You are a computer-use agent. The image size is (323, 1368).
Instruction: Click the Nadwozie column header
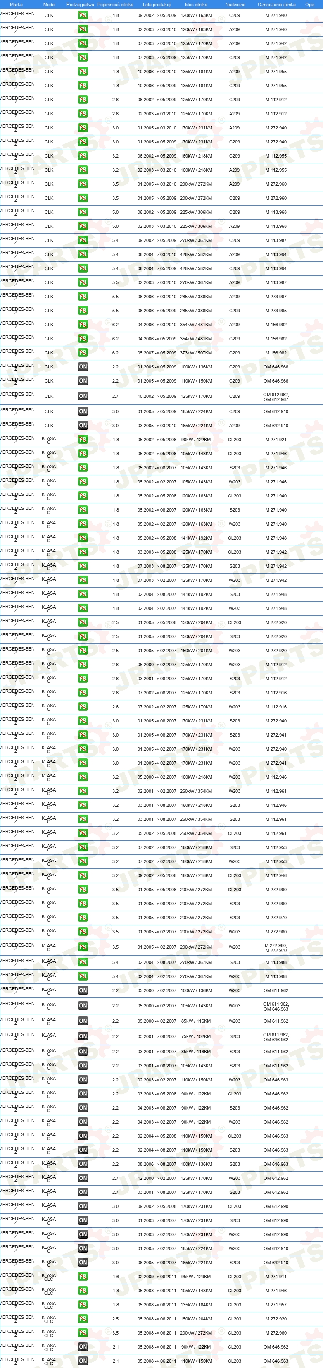point(235,4)
